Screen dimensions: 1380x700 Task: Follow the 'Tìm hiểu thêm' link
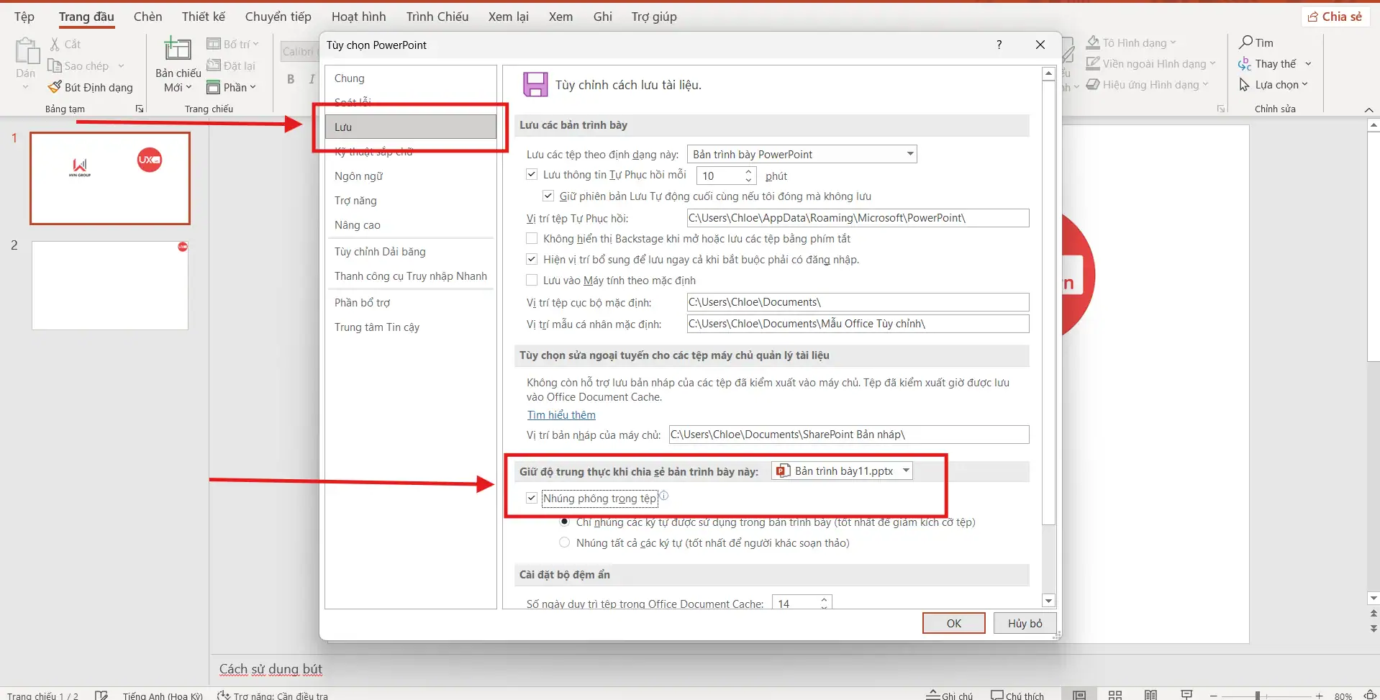pyautogui.click(x=561, y=415)
